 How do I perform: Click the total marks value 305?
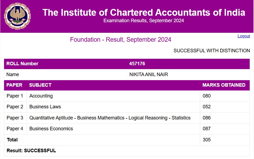pos(206,140)
